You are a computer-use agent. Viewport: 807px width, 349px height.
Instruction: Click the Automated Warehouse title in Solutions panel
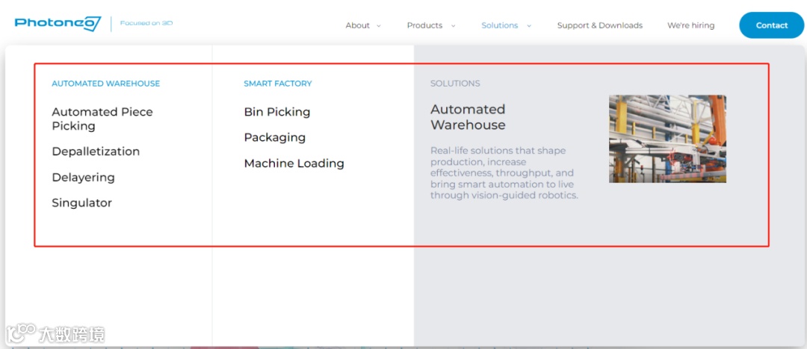468,116
